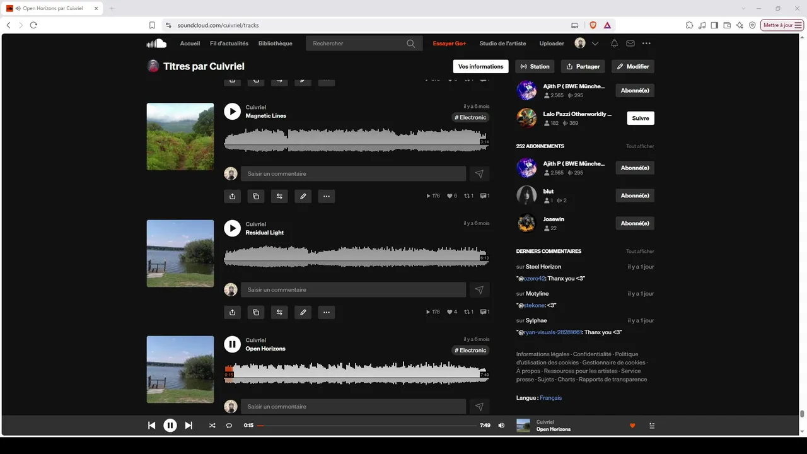Image resolution: width=807 pixels, height=454 pixels.
Task: Copy link of Magnetic Lines track
Action: 256,196
